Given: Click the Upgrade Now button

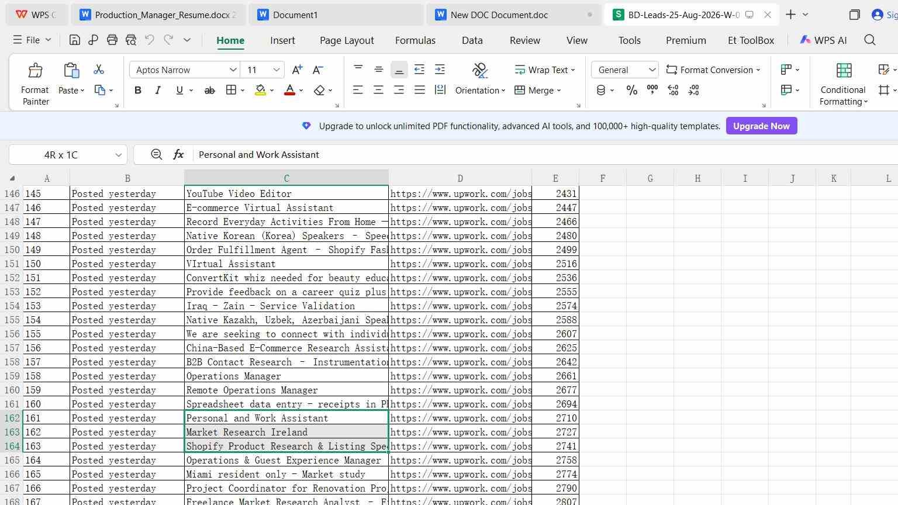Looking at the screenshot, I should pos(761,126).
